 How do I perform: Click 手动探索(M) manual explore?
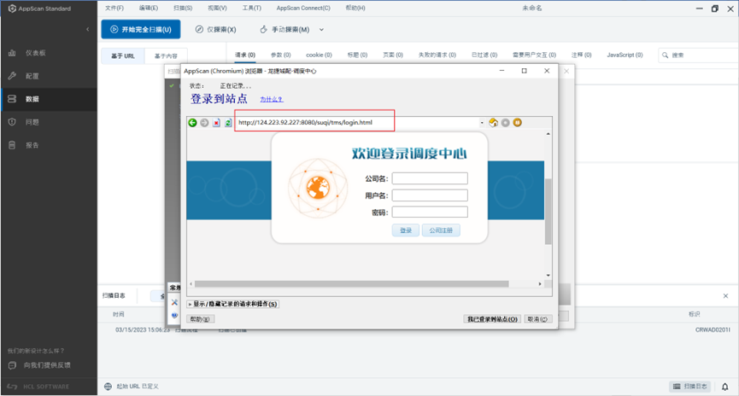285,29
